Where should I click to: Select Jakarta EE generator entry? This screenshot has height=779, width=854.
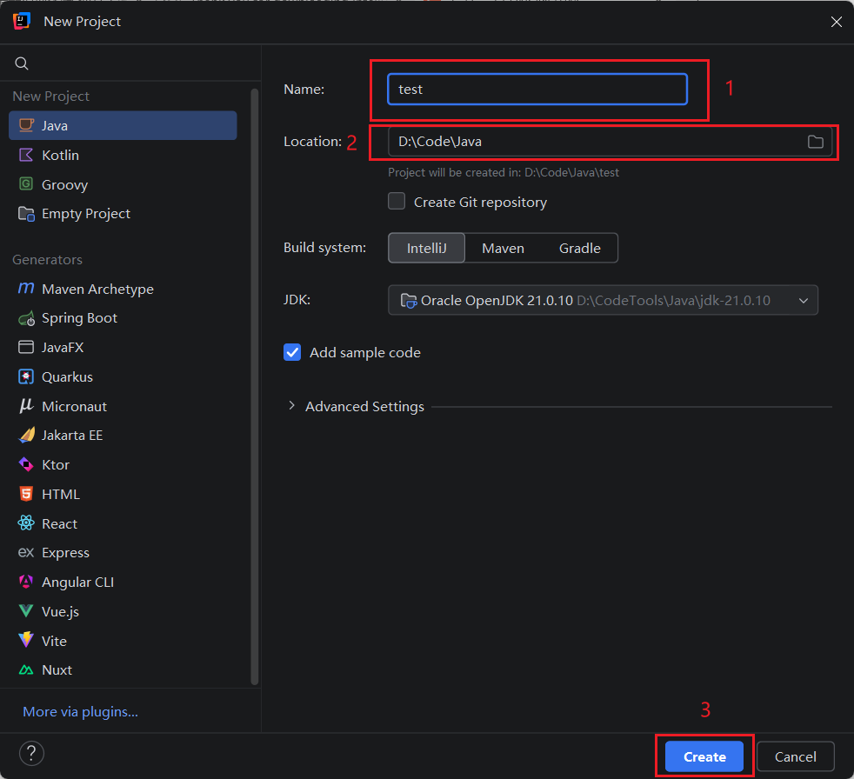pos(123,436)
